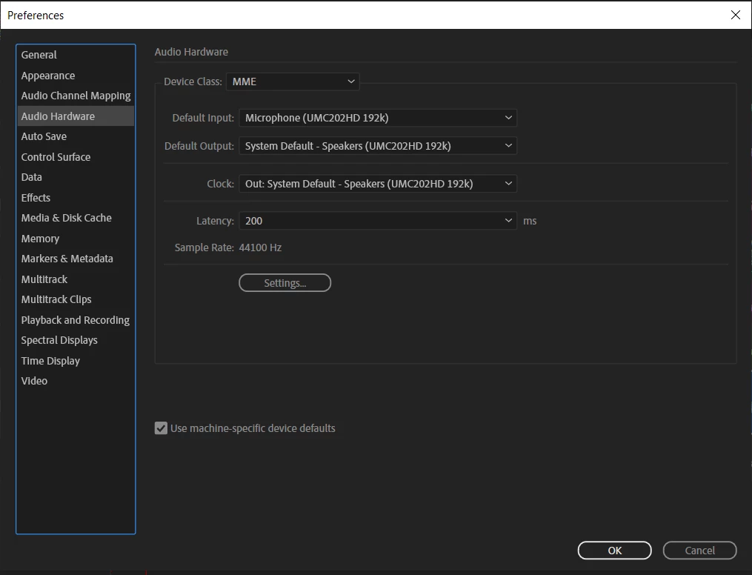Open the Data preferences category
This screenshot has height=575, width=752.
coord(76,177)
